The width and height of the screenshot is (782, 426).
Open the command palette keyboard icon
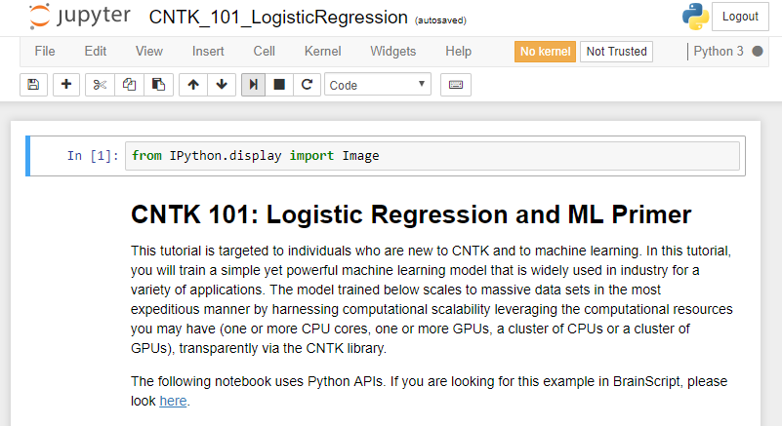tap(456, 85)
